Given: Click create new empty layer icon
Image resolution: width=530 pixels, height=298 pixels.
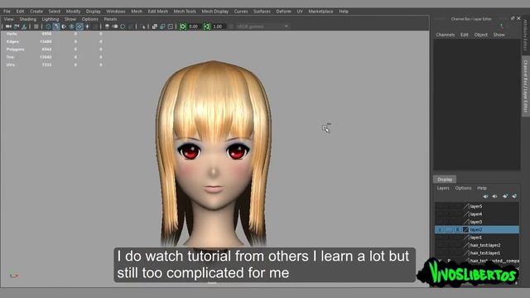Looking at the screenshot, I should [x=505, y=196].
